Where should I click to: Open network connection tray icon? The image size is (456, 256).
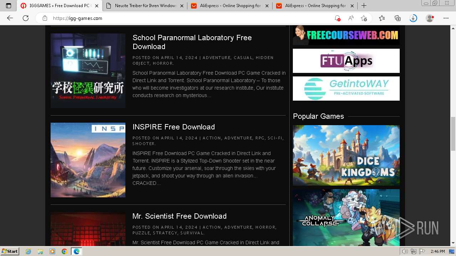(x=414, y=251)
